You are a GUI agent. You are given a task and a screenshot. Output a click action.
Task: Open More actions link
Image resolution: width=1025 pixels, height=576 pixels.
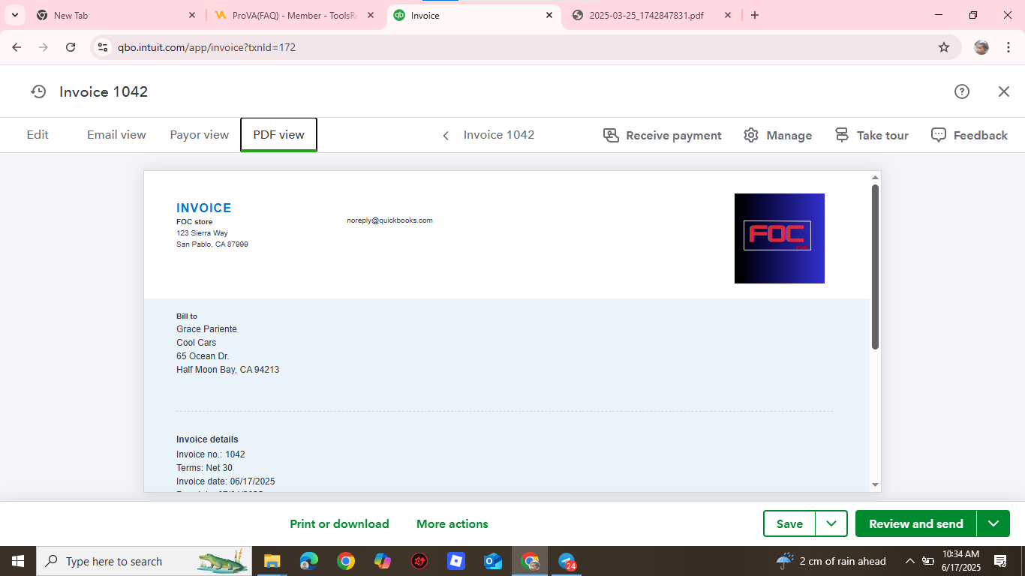(x=452, y=524)
